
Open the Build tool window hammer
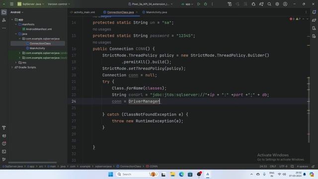pyautogui.click(x=4, y=128)
